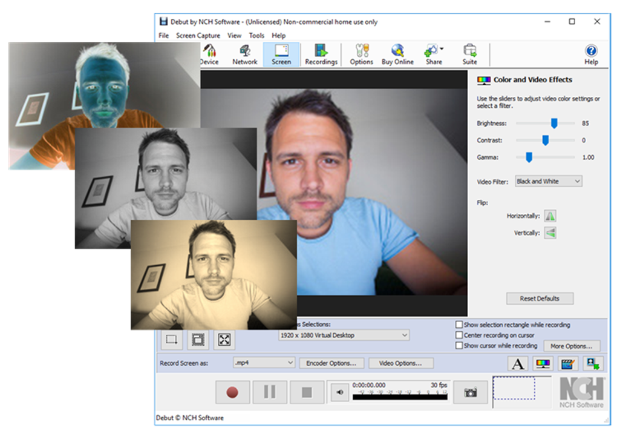Image resolution: width=617 pixels, height=430 pixels.
Task: Open the Help menu
Action: 279,36
